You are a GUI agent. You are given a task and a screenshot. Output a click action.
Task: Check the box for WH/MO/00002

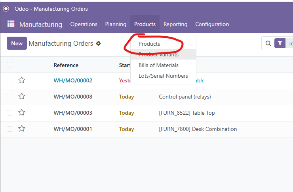[x=10, y=80]
